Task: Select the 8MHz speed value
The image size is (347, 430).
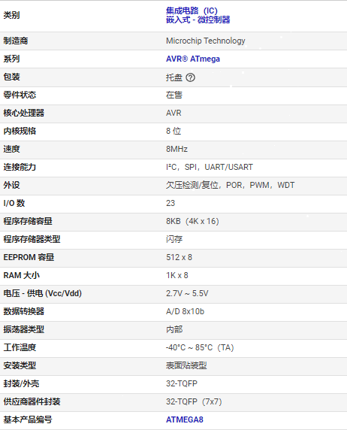Action: 177,149
